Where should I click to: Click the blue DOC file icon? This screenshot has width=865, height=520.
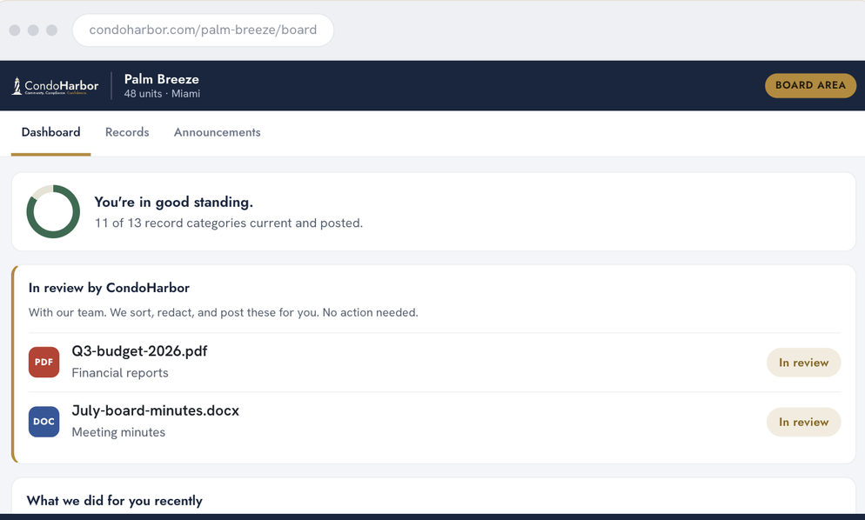[x=44, y=422]
